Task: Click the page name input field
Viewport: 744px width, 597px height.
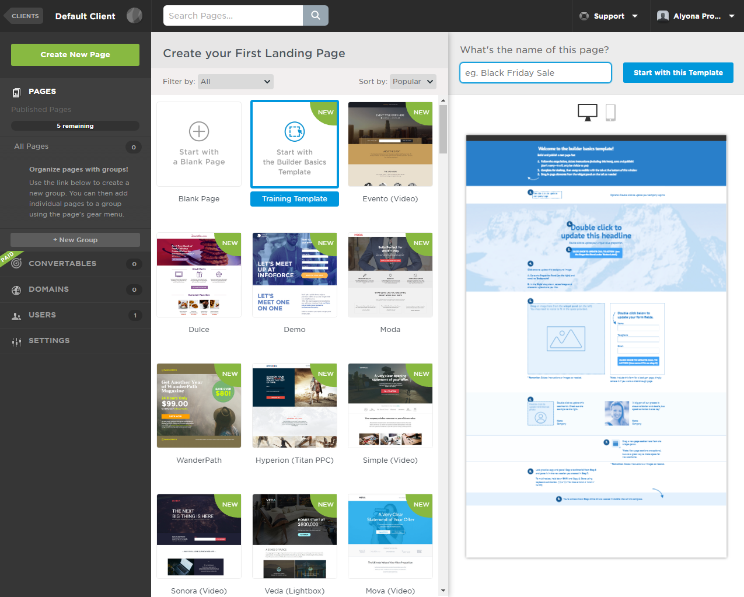Action: pyautogui.click(x=535, y=72)
